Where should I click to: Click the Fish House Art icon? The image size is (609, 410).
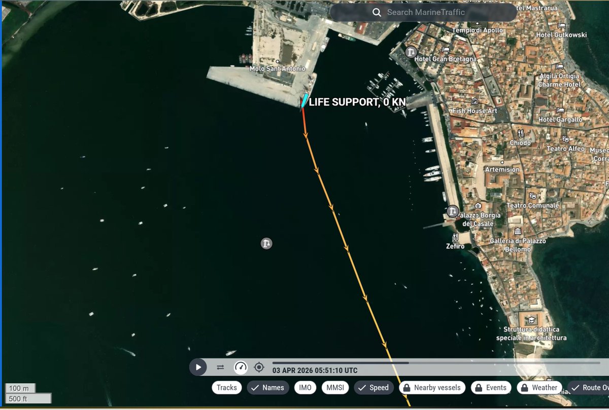click(x=475, y=101)
